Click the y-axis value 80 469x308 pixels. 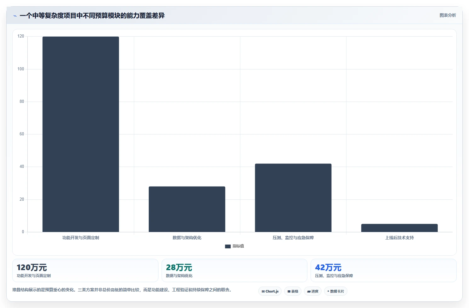[x=22, y=101]
